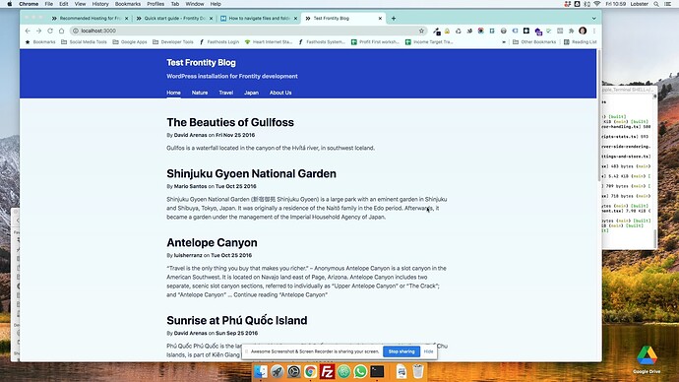
Task: Hide the screen sharing notice
Action: pos(428,351)
